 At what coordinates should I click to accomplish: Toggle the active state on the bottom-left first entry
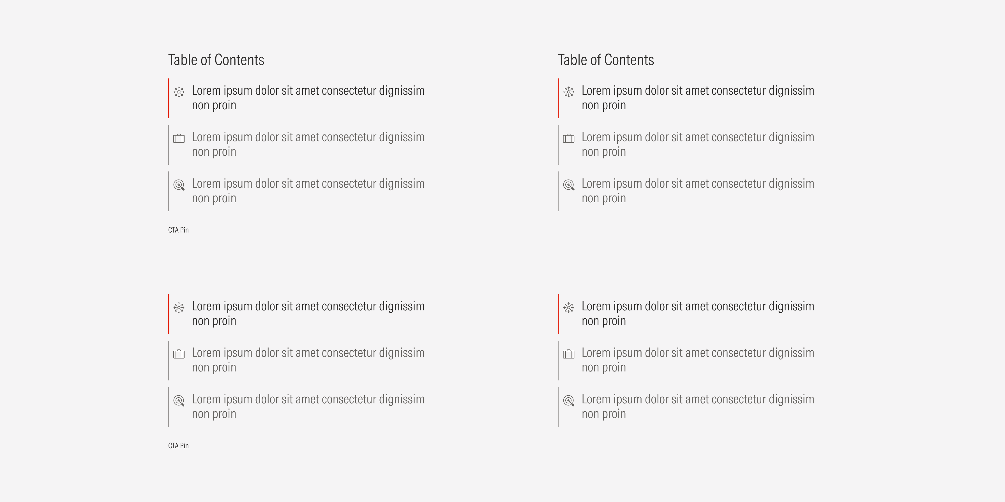pos(169,313)
